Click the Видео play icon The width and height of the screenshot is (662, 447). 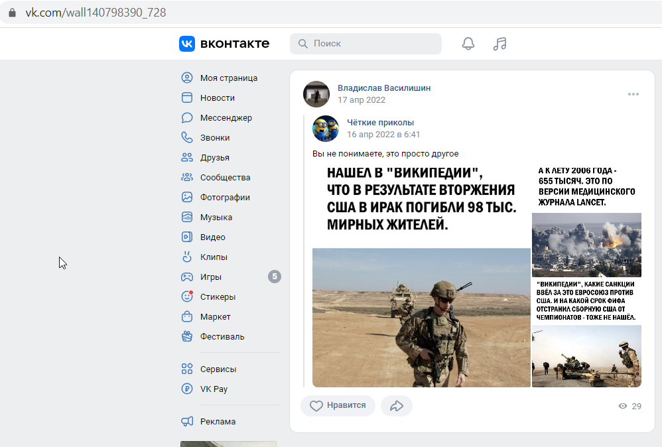point(187,237)
